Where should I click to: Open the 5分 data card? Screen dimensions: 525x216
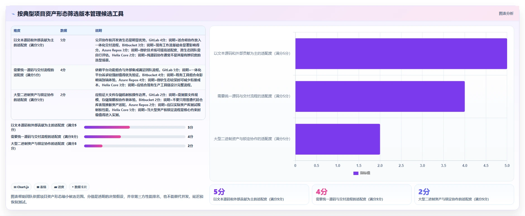[x=259, y=195]
